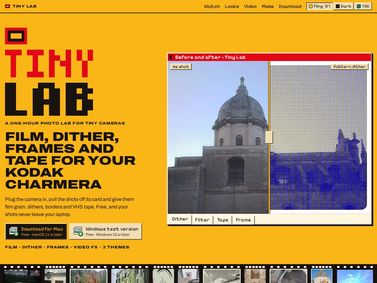The image size is (377, 283).
Task: Click the before/after comparison slider handle
Action: click(269, 137)
